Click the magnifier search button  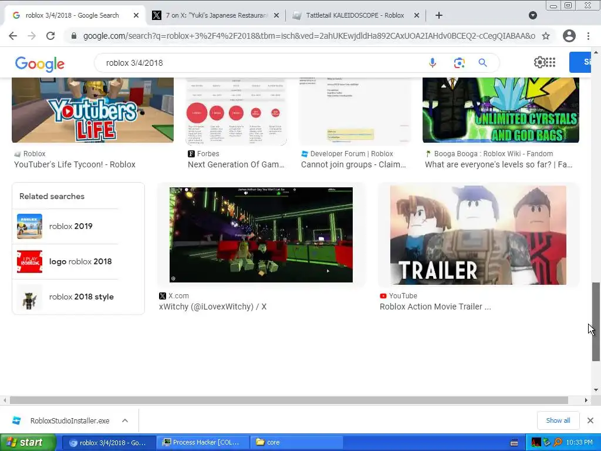482,63
